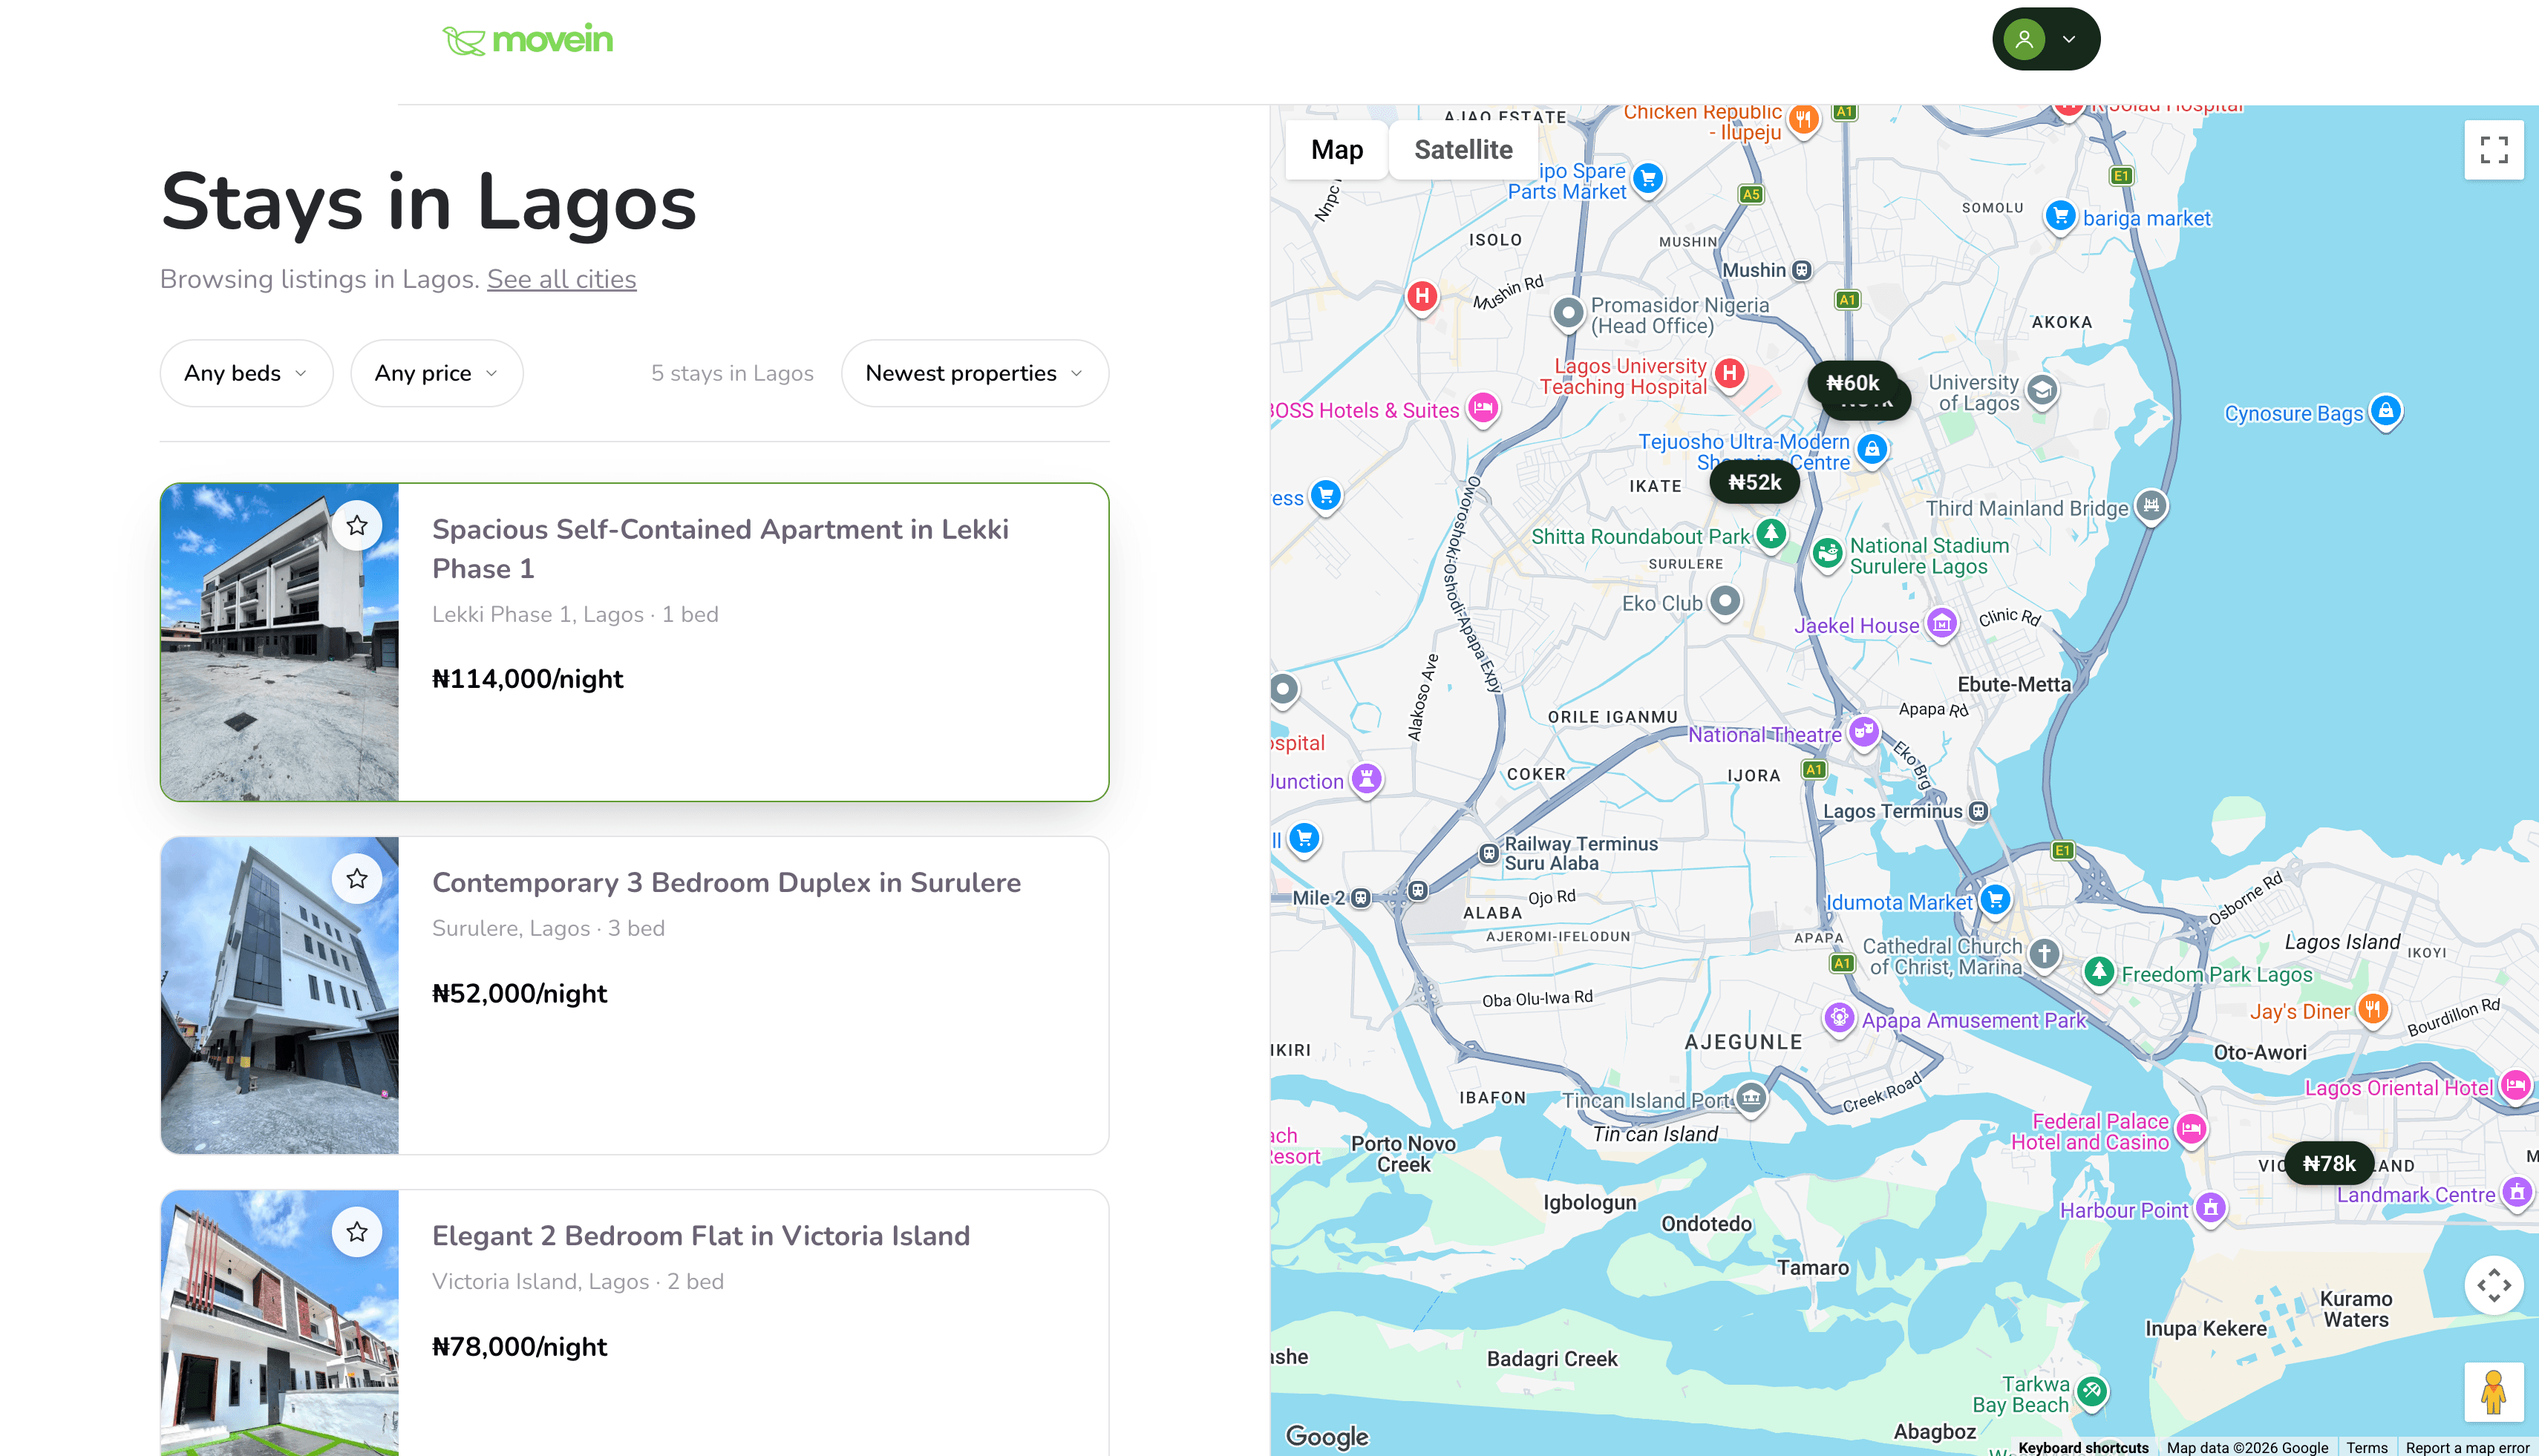
Task: Favorite the Surulere duplex listing
Action: 357,878
